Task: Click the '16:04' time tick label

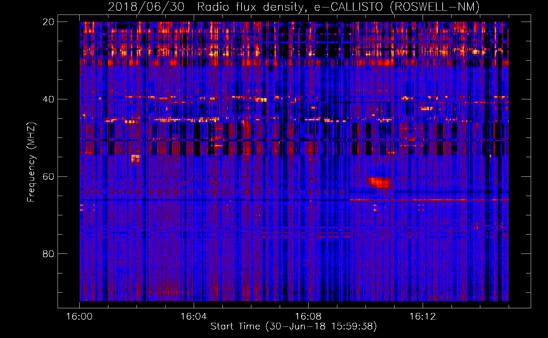Action: [194, 317]
